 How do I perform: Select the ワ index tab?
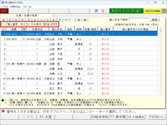coord(66,20)
